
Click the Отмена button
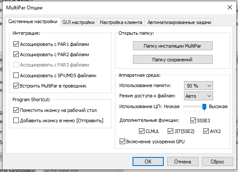click(x=183, y=162)
